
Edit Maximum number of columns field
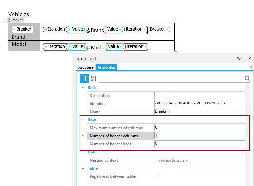tap(200, 128)
